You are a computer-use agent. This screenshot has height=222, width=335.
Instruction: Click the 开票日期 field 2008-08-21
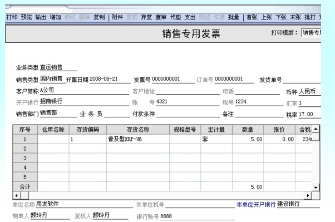110,79
